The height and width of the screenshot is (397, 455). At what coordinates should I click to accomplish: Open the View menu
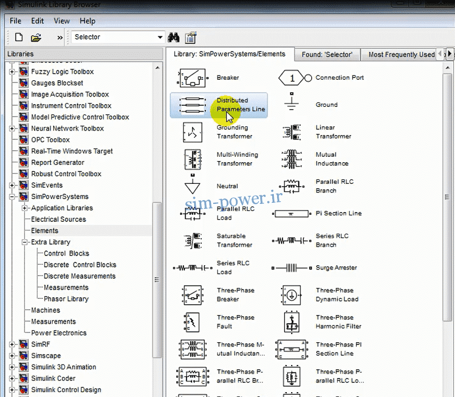coord(61,21)
